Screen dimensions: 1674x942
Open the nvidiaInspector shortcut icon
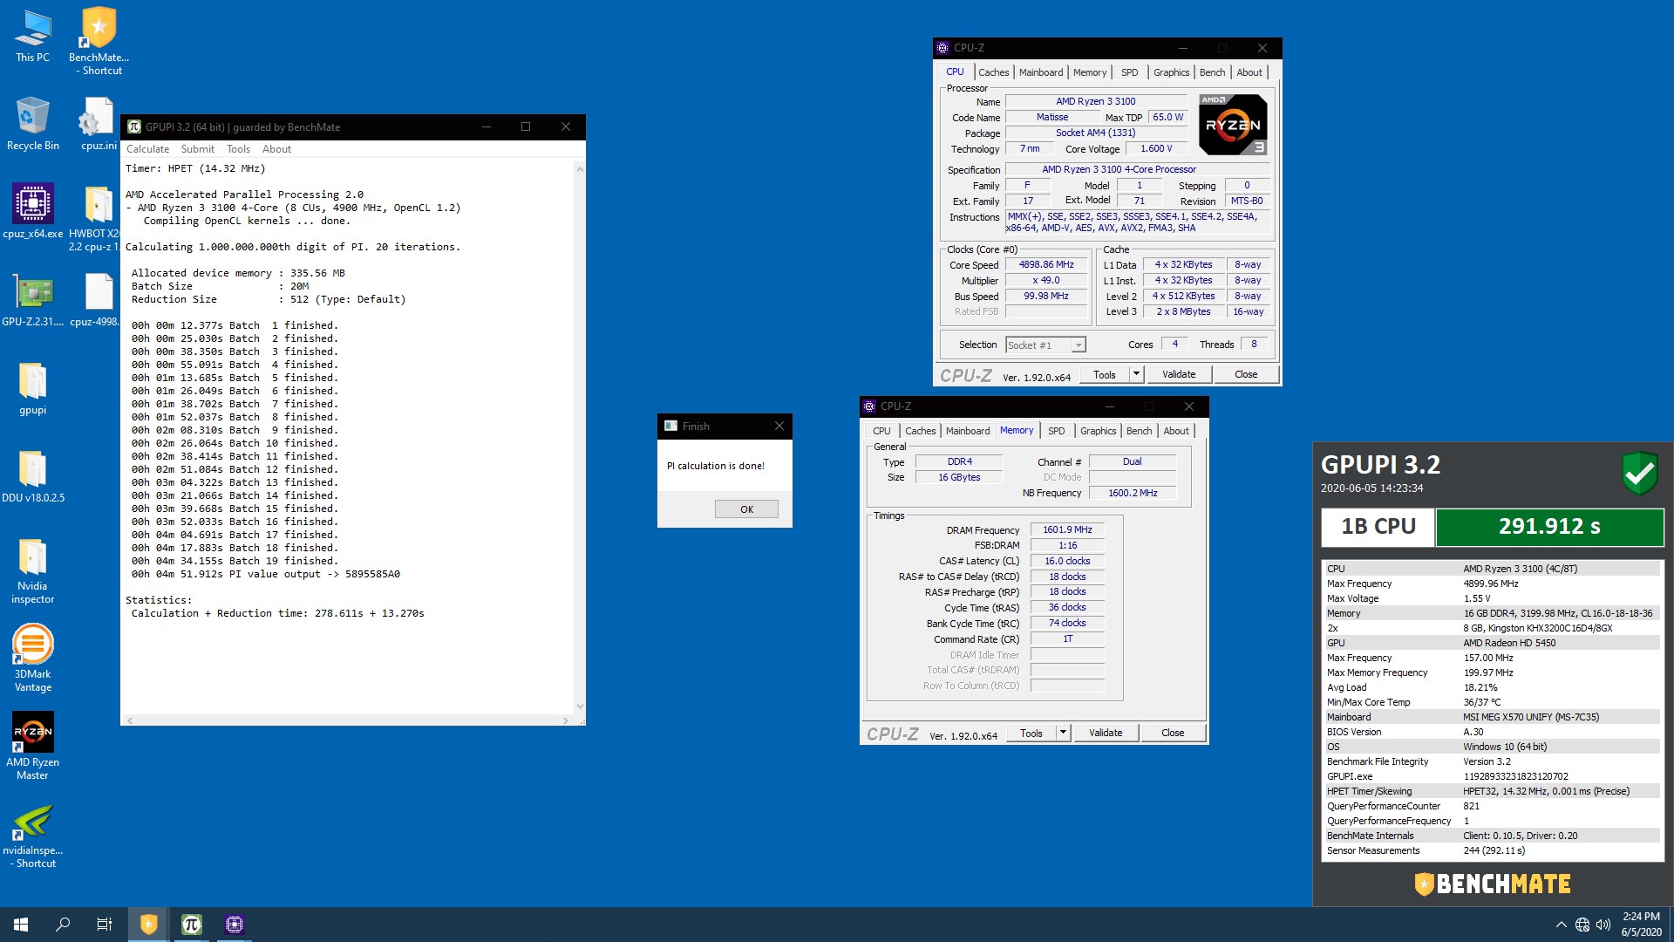32,836
